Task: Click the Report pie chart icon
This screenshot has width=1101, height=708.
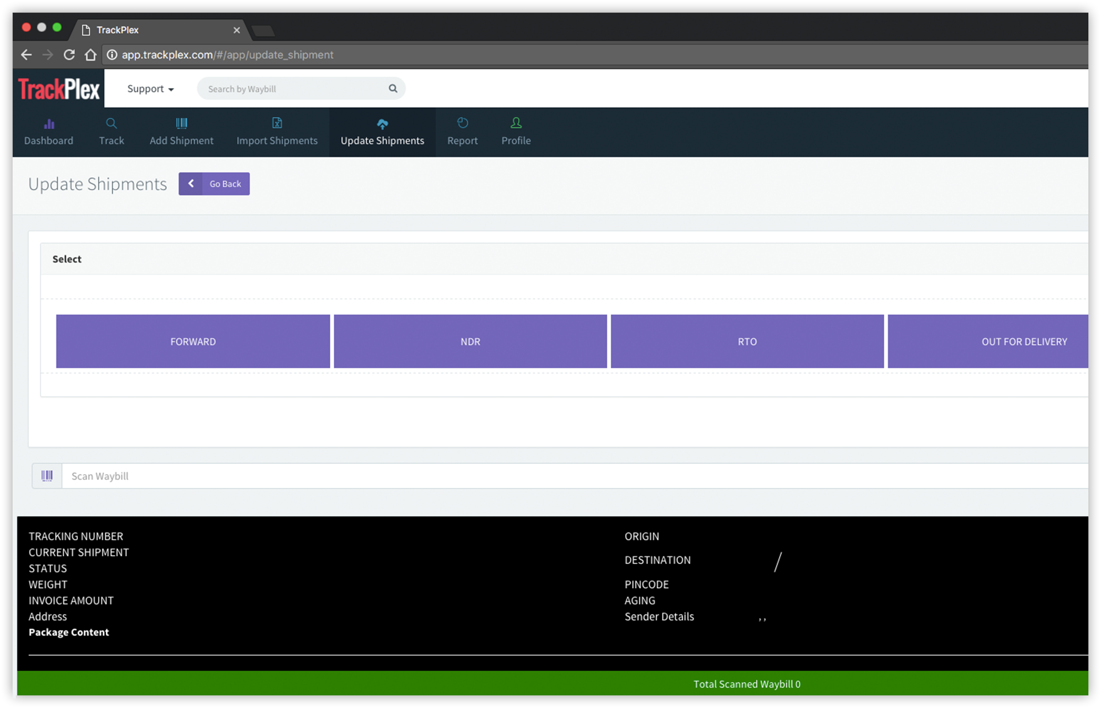Action: [x=462, y=123]
